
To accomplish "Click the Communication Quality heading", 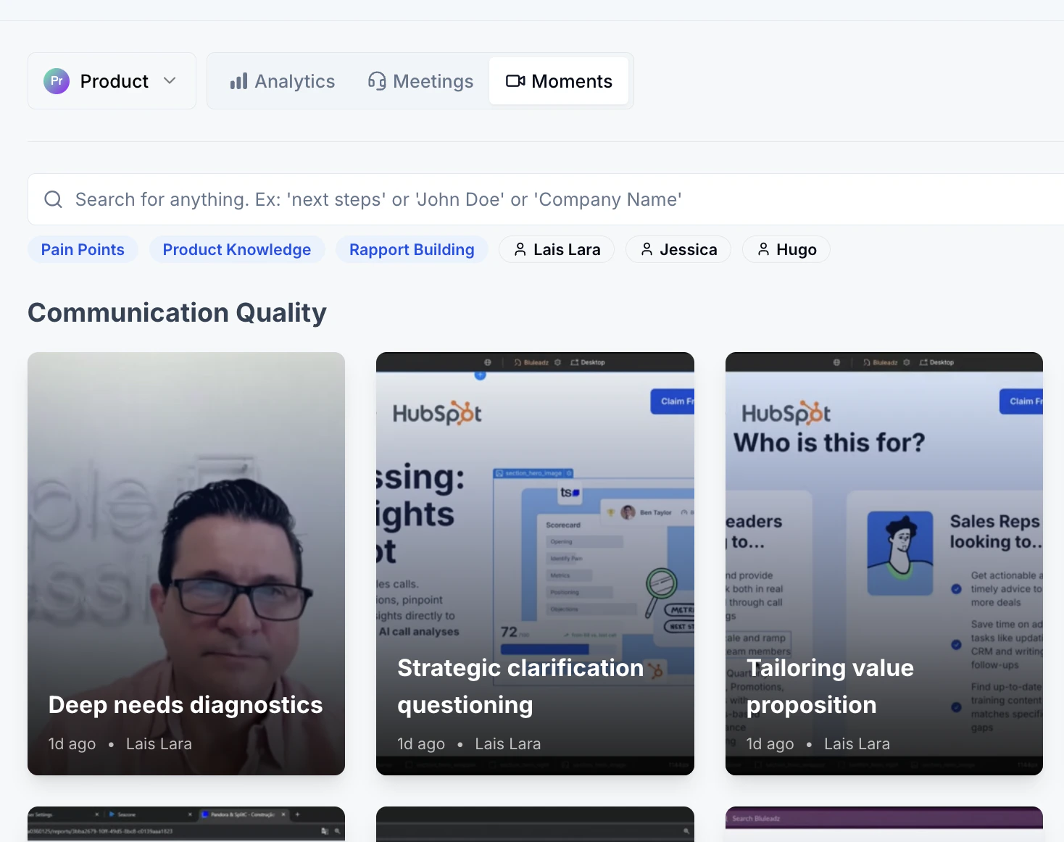I will 177,312.
